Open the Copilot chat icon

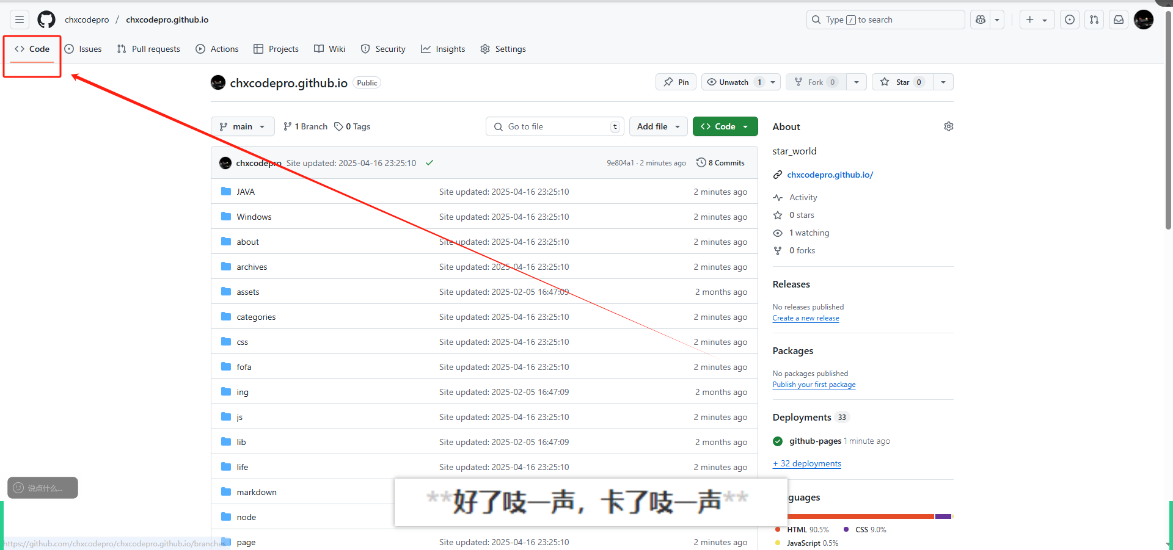click(981, 20)
